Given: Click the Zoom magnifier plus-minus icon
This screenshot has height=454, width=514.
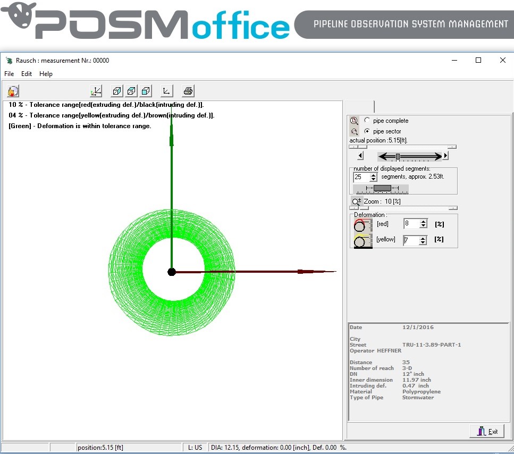Looking at the screenshot, I should pos(356,201).
